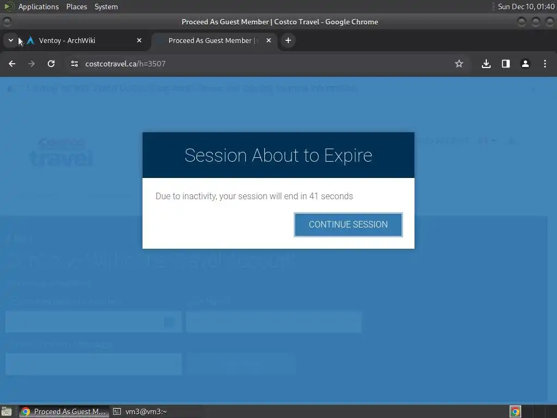Open the System menu
The height and width of the screenshot is (418, 557).
click(106, 7)
